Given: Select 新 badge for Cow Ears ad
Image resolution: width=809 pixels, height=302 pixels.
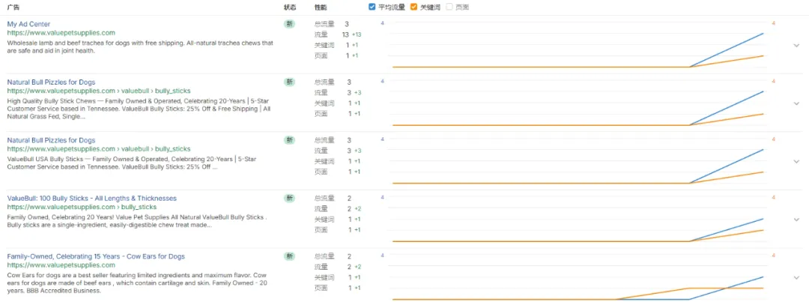Looking at the screenshot, I should point(289,256).
